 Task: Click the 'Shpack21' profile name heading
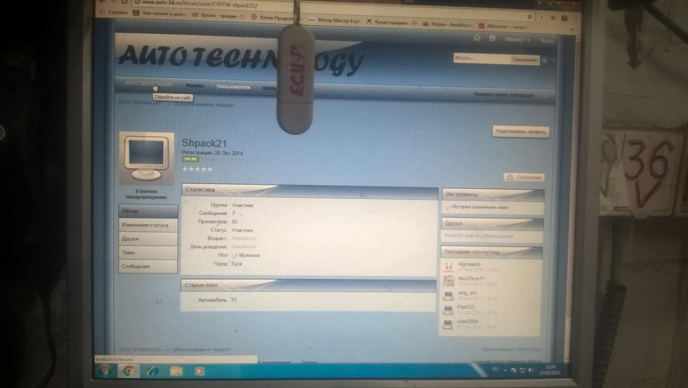204,143
